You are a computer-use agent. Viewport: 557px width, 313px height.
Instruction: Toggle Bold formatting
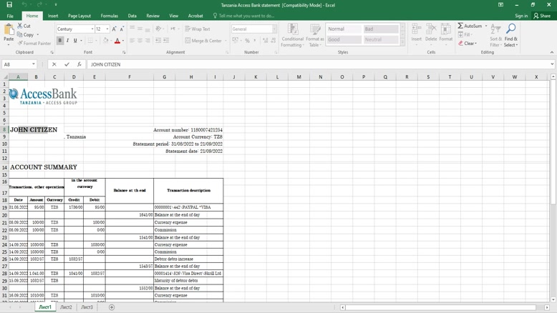coord(60,41)
